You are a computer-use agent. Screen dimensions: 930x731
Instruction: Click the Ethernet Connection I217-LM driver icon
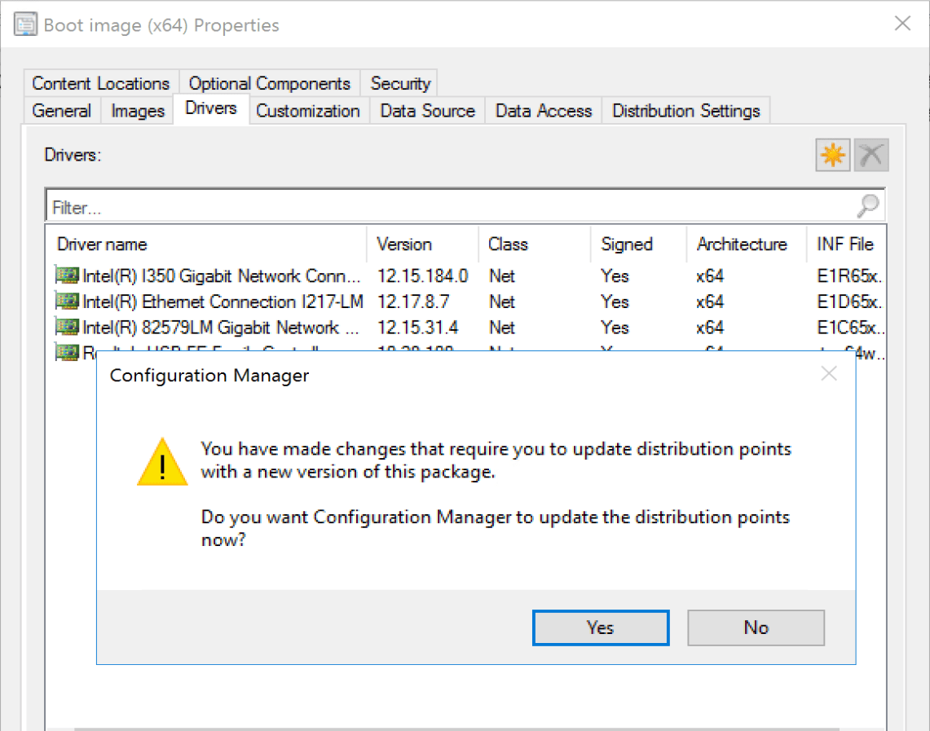pyautogui.click(x=67, y=302)
